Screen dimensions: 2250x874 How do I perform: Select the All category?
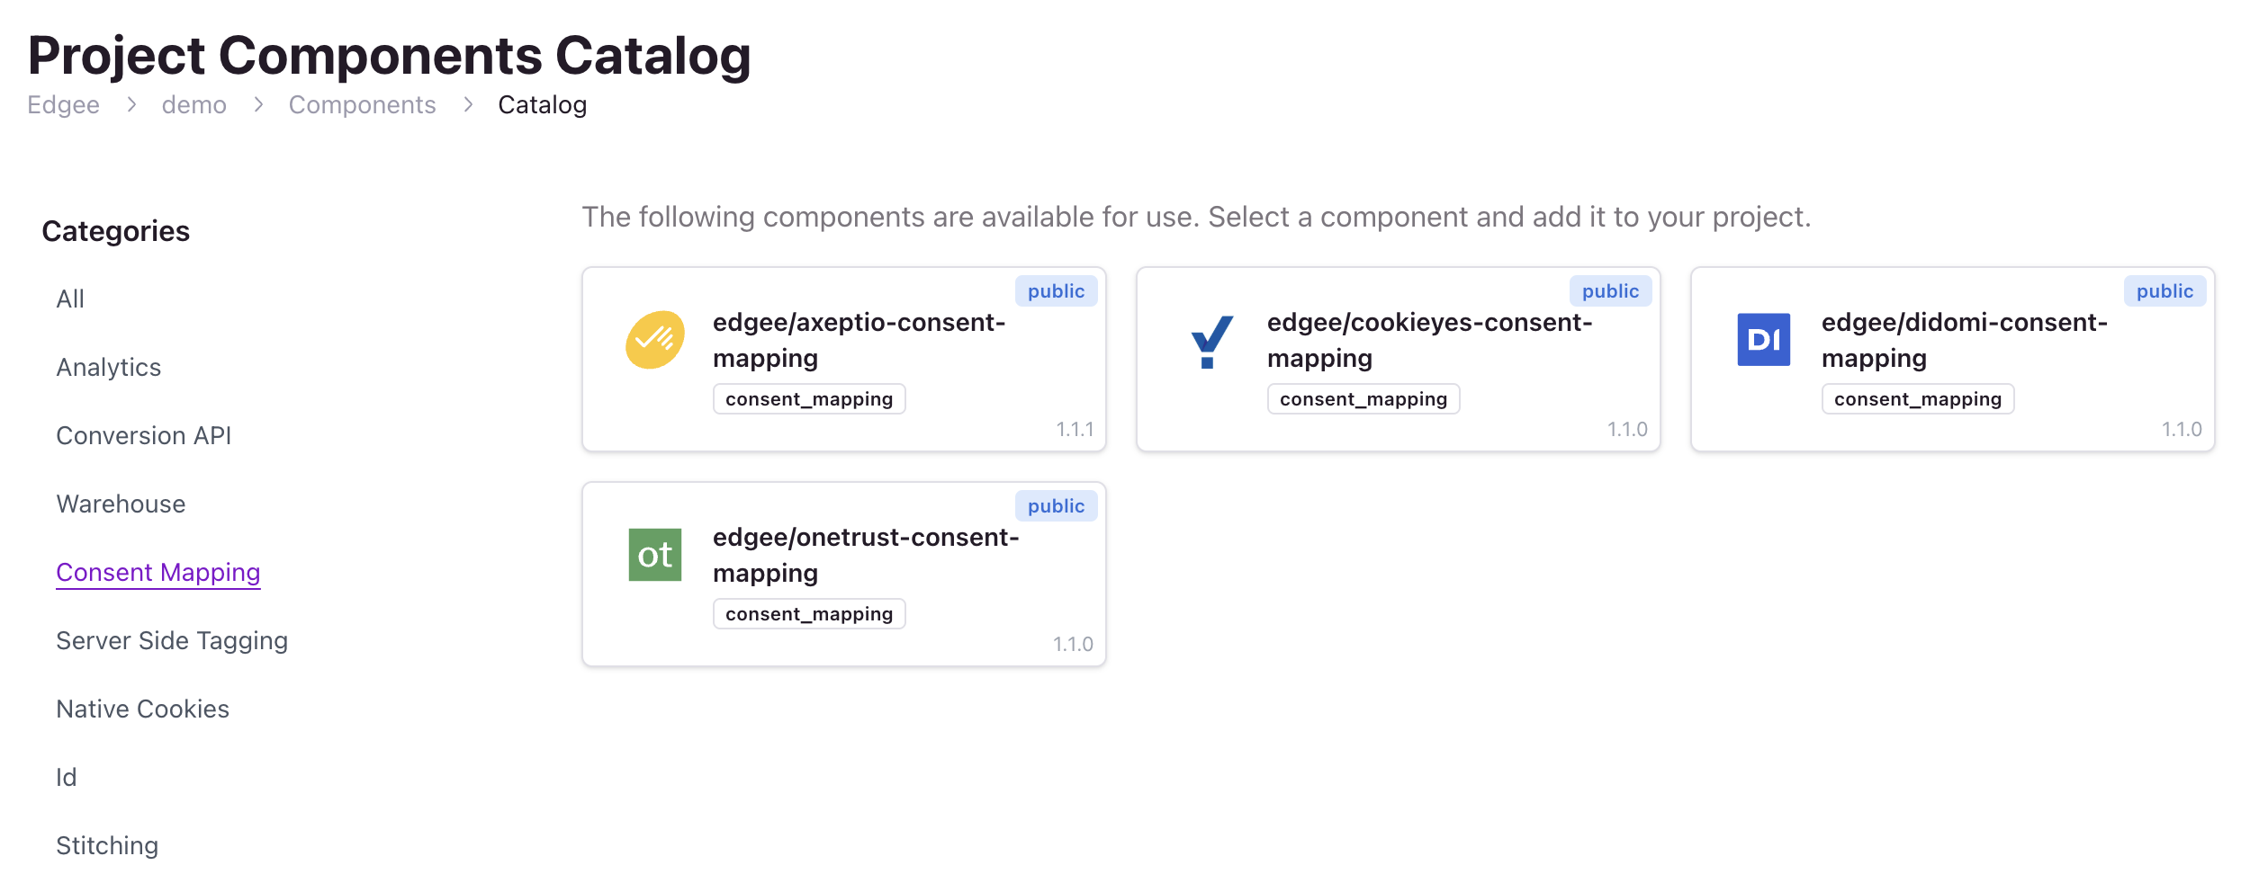click(x=70, y=299)
